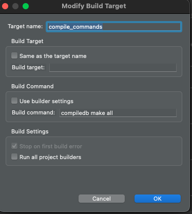Image resolution: width=192 pixels, height=214 pixels.
Task: Click the red close window button
Action: point(5,6)
